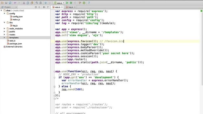Select the templates folder row
This screenshot has width=203, height=114.
[x=25, y=38]
